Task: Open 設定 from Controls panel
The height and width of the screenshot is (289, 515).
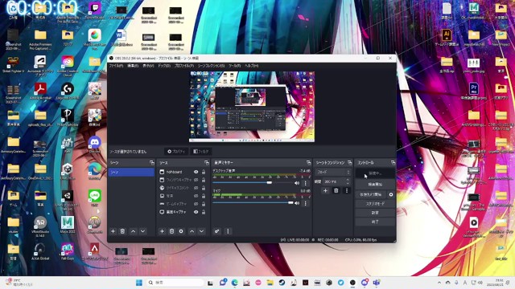Action: coord(375,213)
